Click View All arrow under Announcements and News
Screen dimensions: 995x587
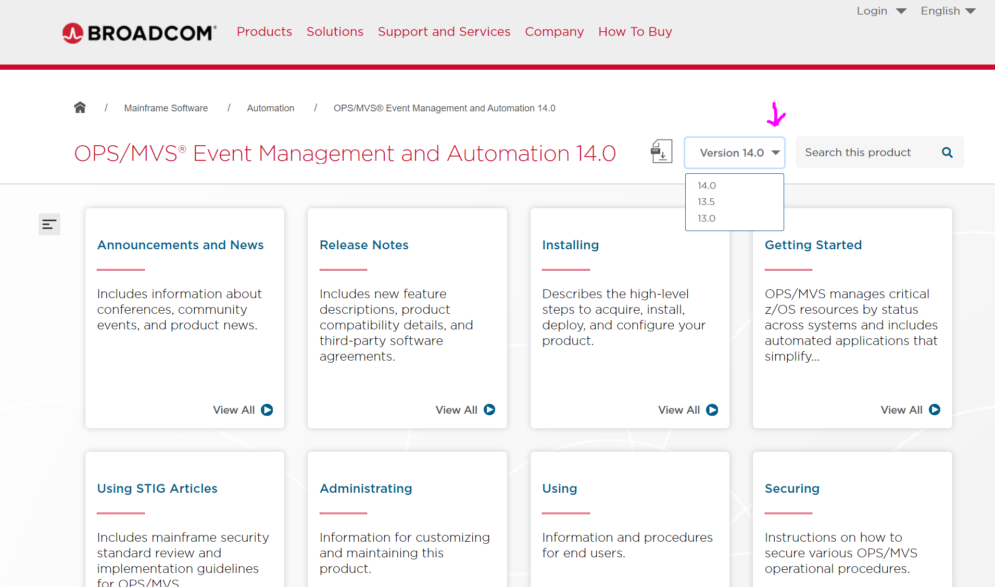point(267,410)
